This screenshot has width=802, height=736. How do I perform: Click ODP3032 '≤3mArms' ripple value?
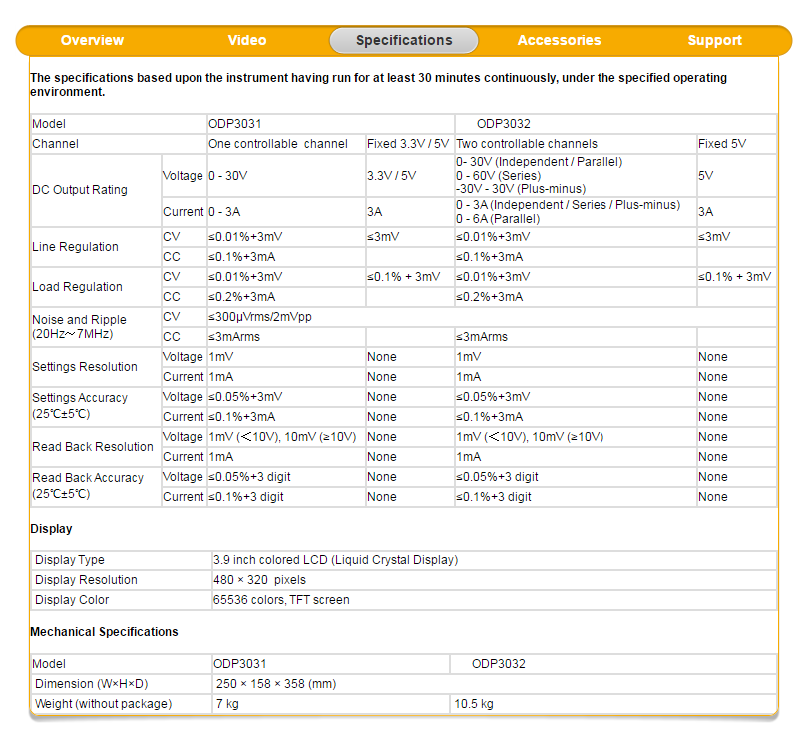[482, 336]
